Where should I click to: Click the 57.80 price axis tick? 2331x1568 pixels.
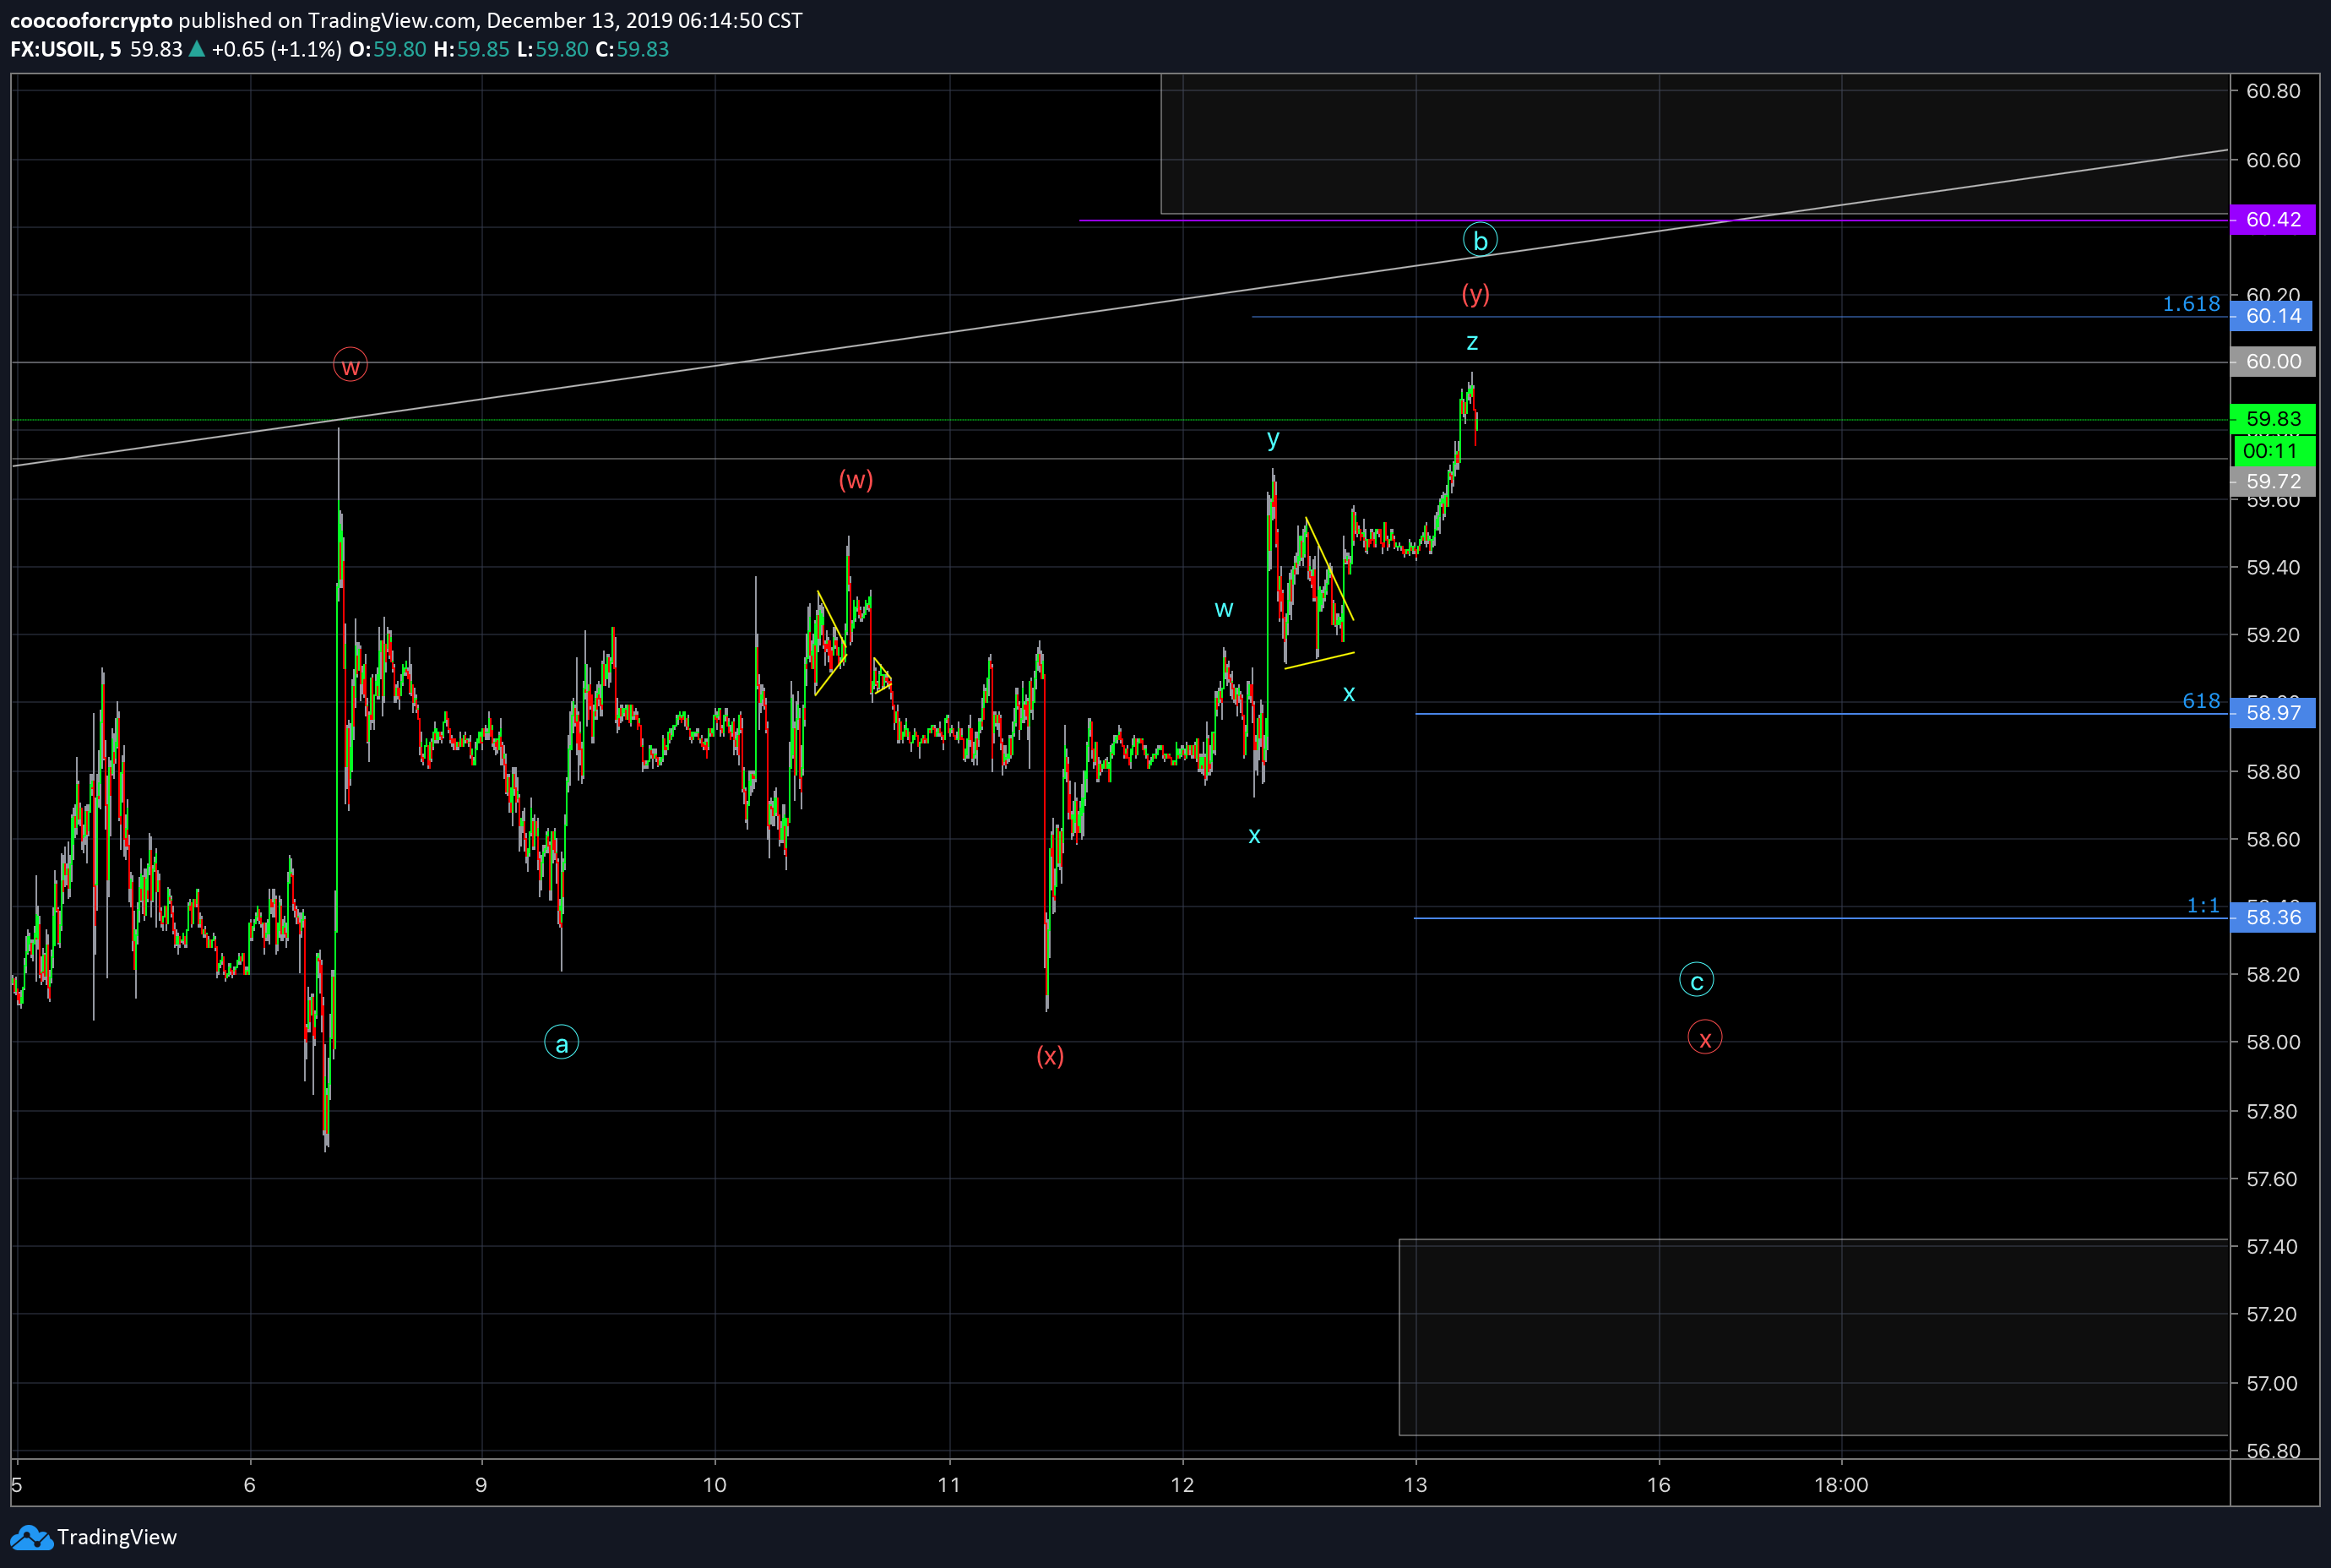[x=2273, y=1111]
